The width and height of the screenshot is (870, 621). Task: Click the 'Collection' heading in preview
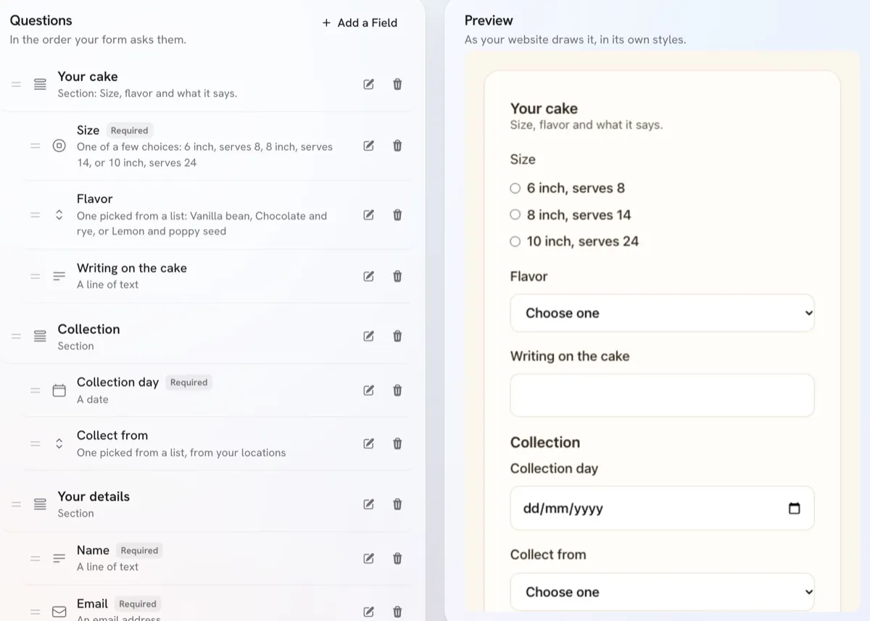tap(545, 442)
